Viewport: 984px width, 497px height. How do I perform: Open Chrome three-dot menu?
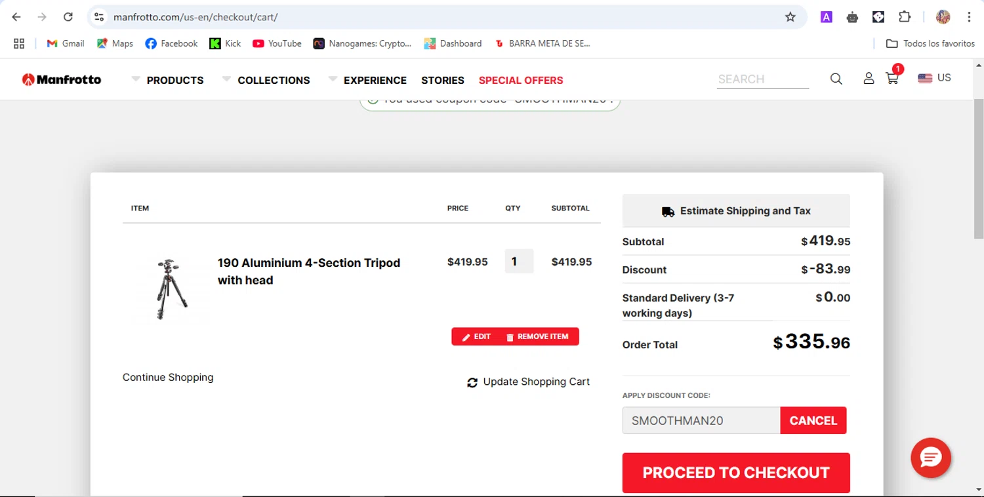pyautogui.click(x=969, y=17)
